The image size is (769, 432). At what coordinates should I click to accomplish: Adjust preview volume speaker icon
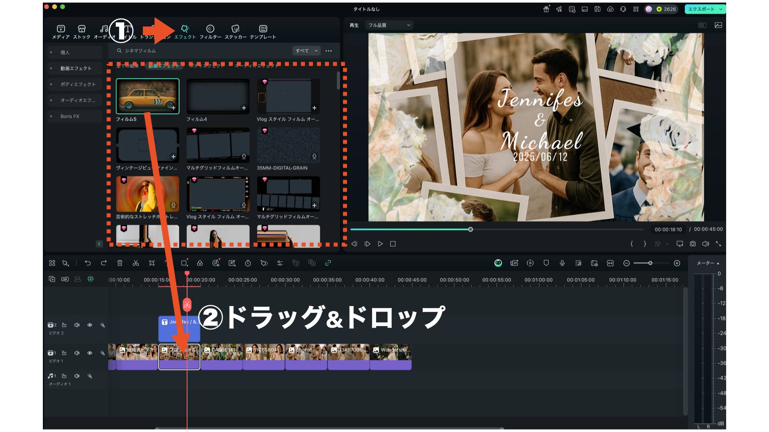click(705, 244)
